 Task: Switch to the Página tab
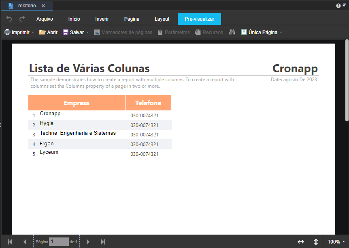coord(132,19)
